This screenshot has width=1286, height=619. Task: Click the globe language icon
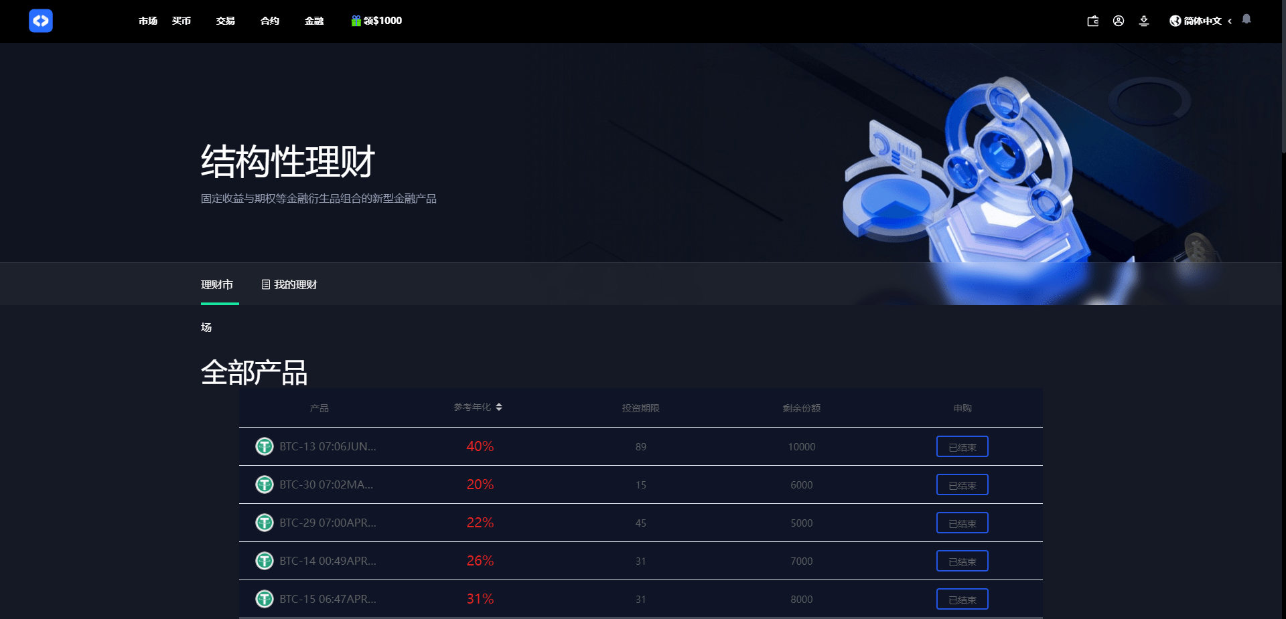pos(1175,21)
